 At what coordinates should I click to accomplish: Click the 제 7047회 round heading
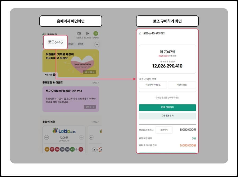click(167, 52)
